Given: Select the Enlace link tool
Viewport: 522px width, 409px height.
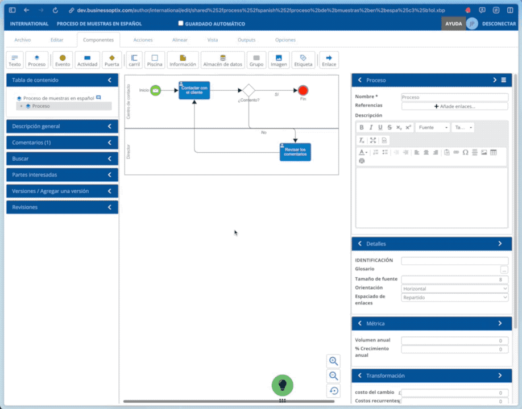Looking at the screenshot, I should pyautogui.click(x=329, y=60).
